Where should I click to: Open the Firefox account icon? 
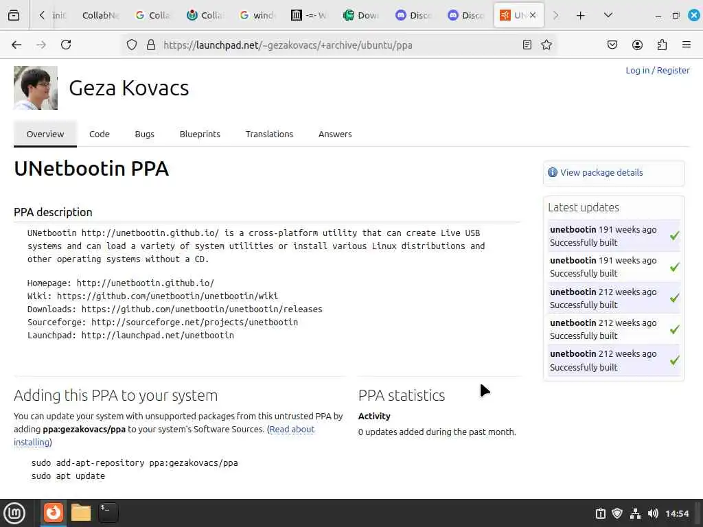[x=637, y=45]
